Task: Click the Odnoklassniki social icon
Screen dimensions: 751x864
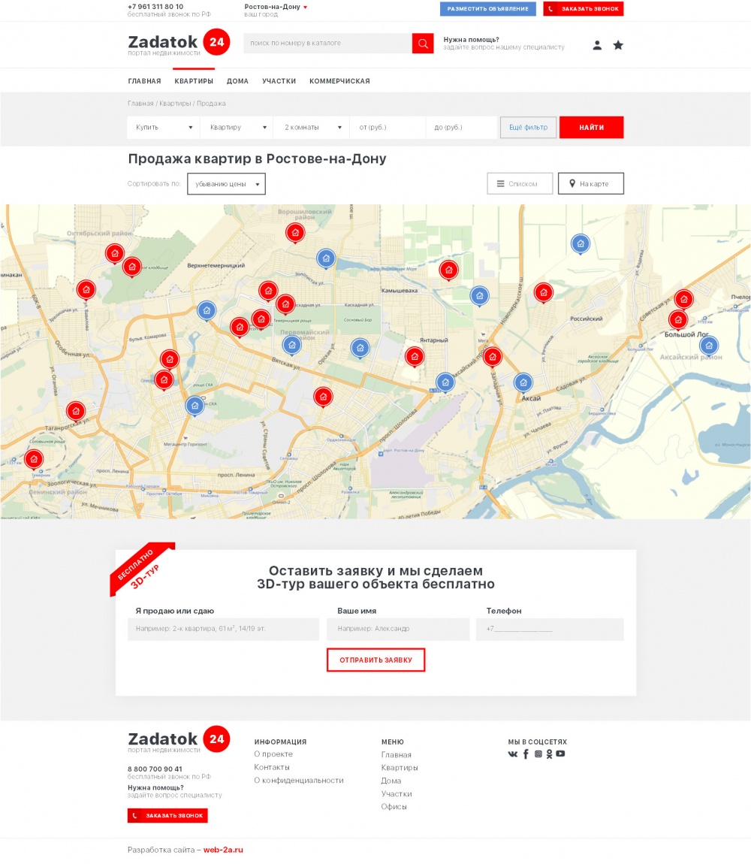Action: [x=549, y=754]
